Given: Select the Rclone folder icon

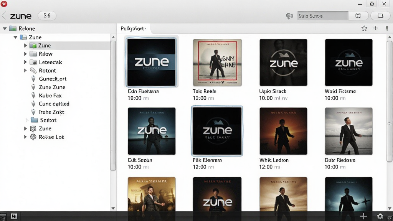Looking at the screenshot, I should (13, 28).
